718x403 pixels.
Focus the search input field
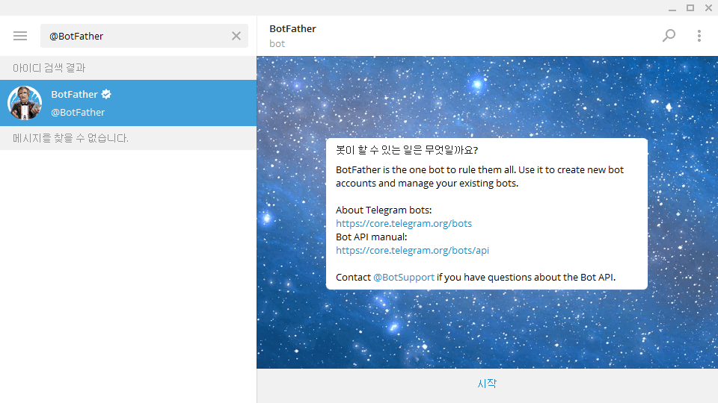point(135,36)
